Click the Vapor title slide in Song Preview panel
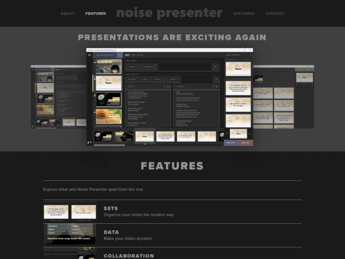 (238, 69)
